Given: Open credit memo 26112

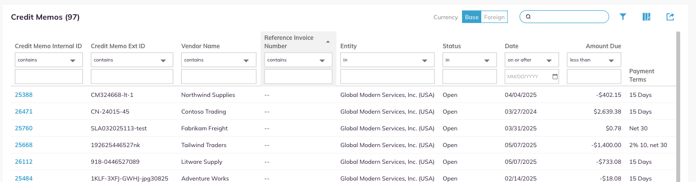Looking at the screenshot, I should [24, 162].
